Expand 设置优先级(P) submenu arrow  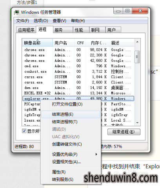point(96,154)
